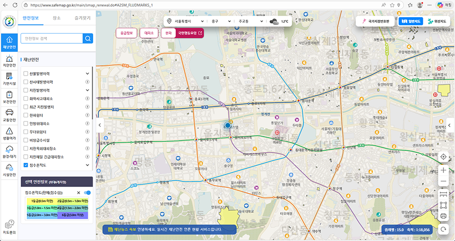Center map on my current location
The width and height of the screenshot is (455, 241).
point(443,156)
